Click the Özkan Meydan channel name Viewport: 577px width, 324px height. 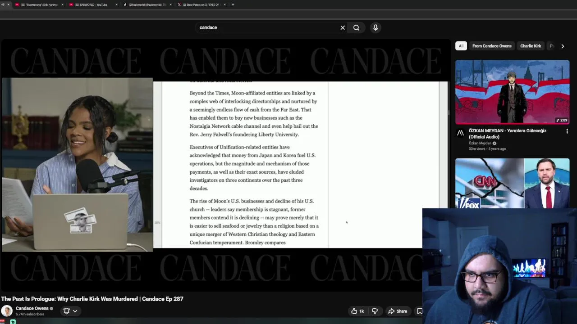[480, 143]
